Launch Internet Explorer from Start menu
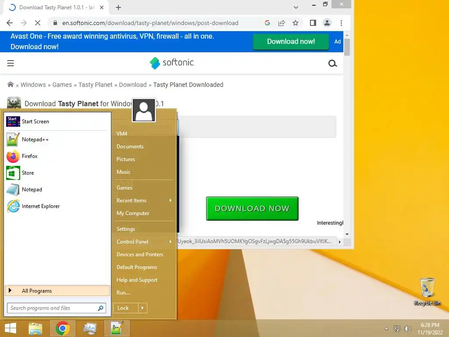Screen dimensions: 449x337 point(57,206)
